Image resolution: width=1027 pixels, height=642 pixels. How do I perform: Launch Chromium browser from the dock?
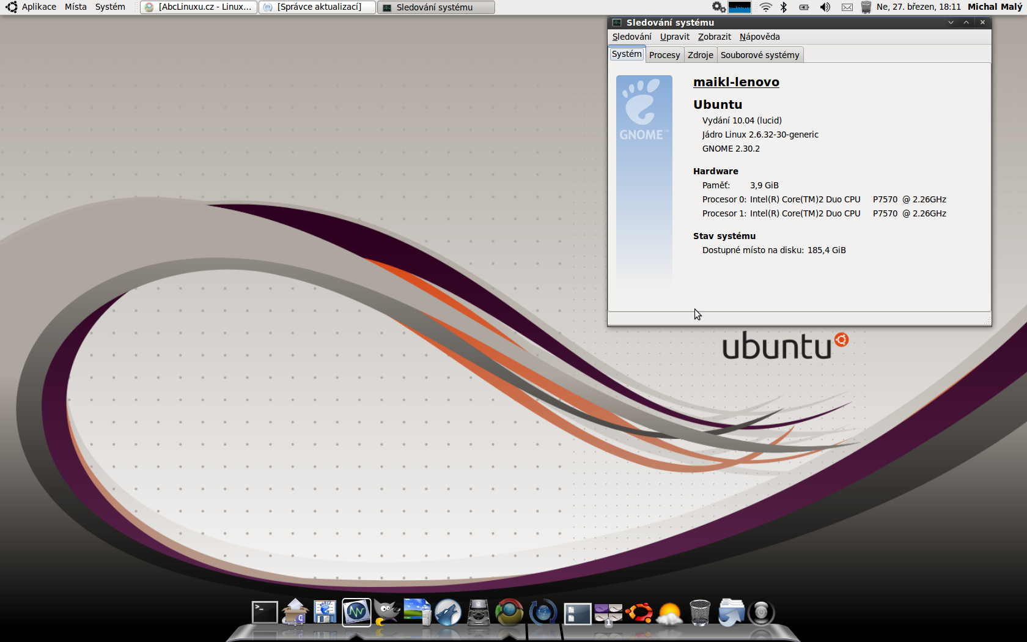pos(509,612)
